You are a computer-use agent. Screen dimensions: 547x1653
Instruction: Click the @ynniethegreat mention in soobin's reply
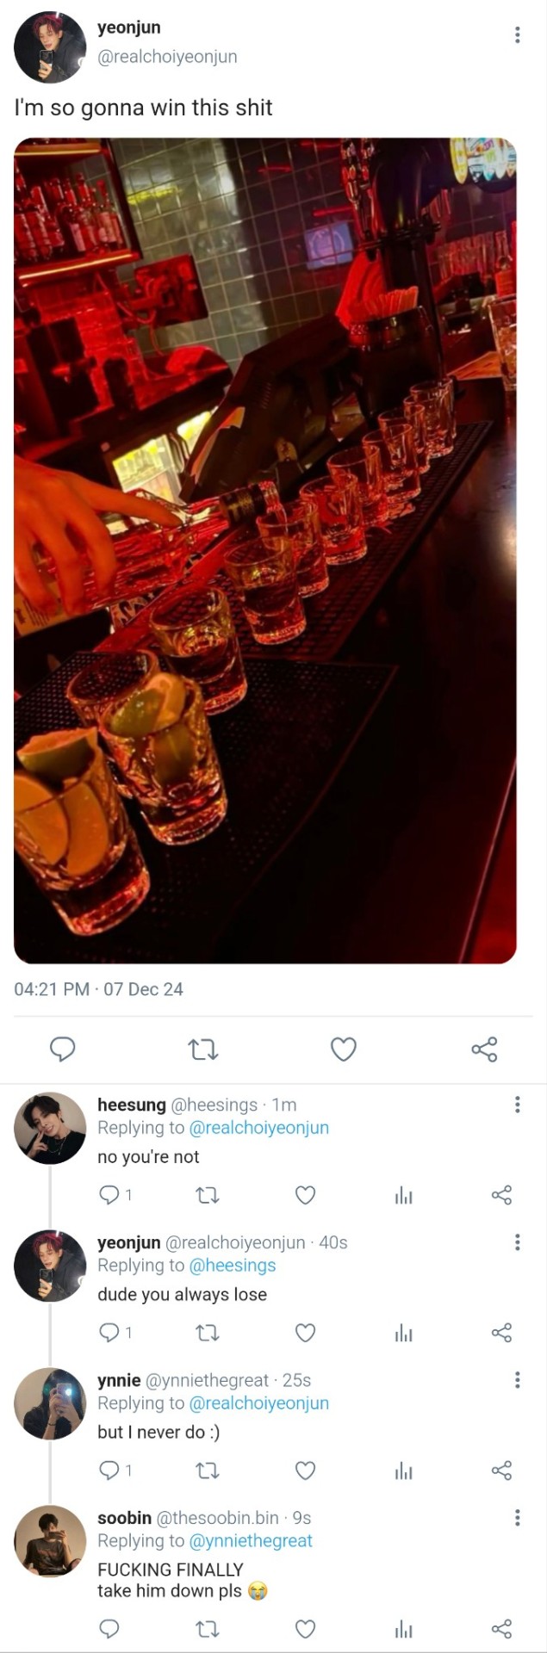251,1541
